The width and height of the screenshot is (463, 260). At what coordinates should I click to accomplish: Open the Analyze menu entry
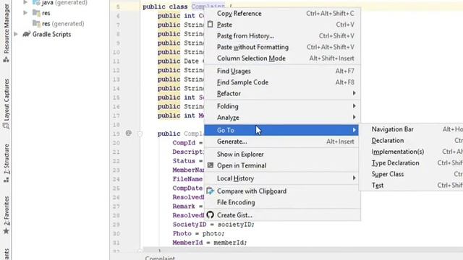click(282, 117)
